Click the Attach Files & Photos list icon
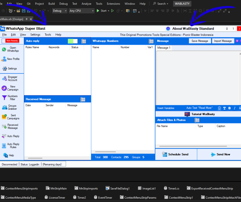 [x=197, y=120]
